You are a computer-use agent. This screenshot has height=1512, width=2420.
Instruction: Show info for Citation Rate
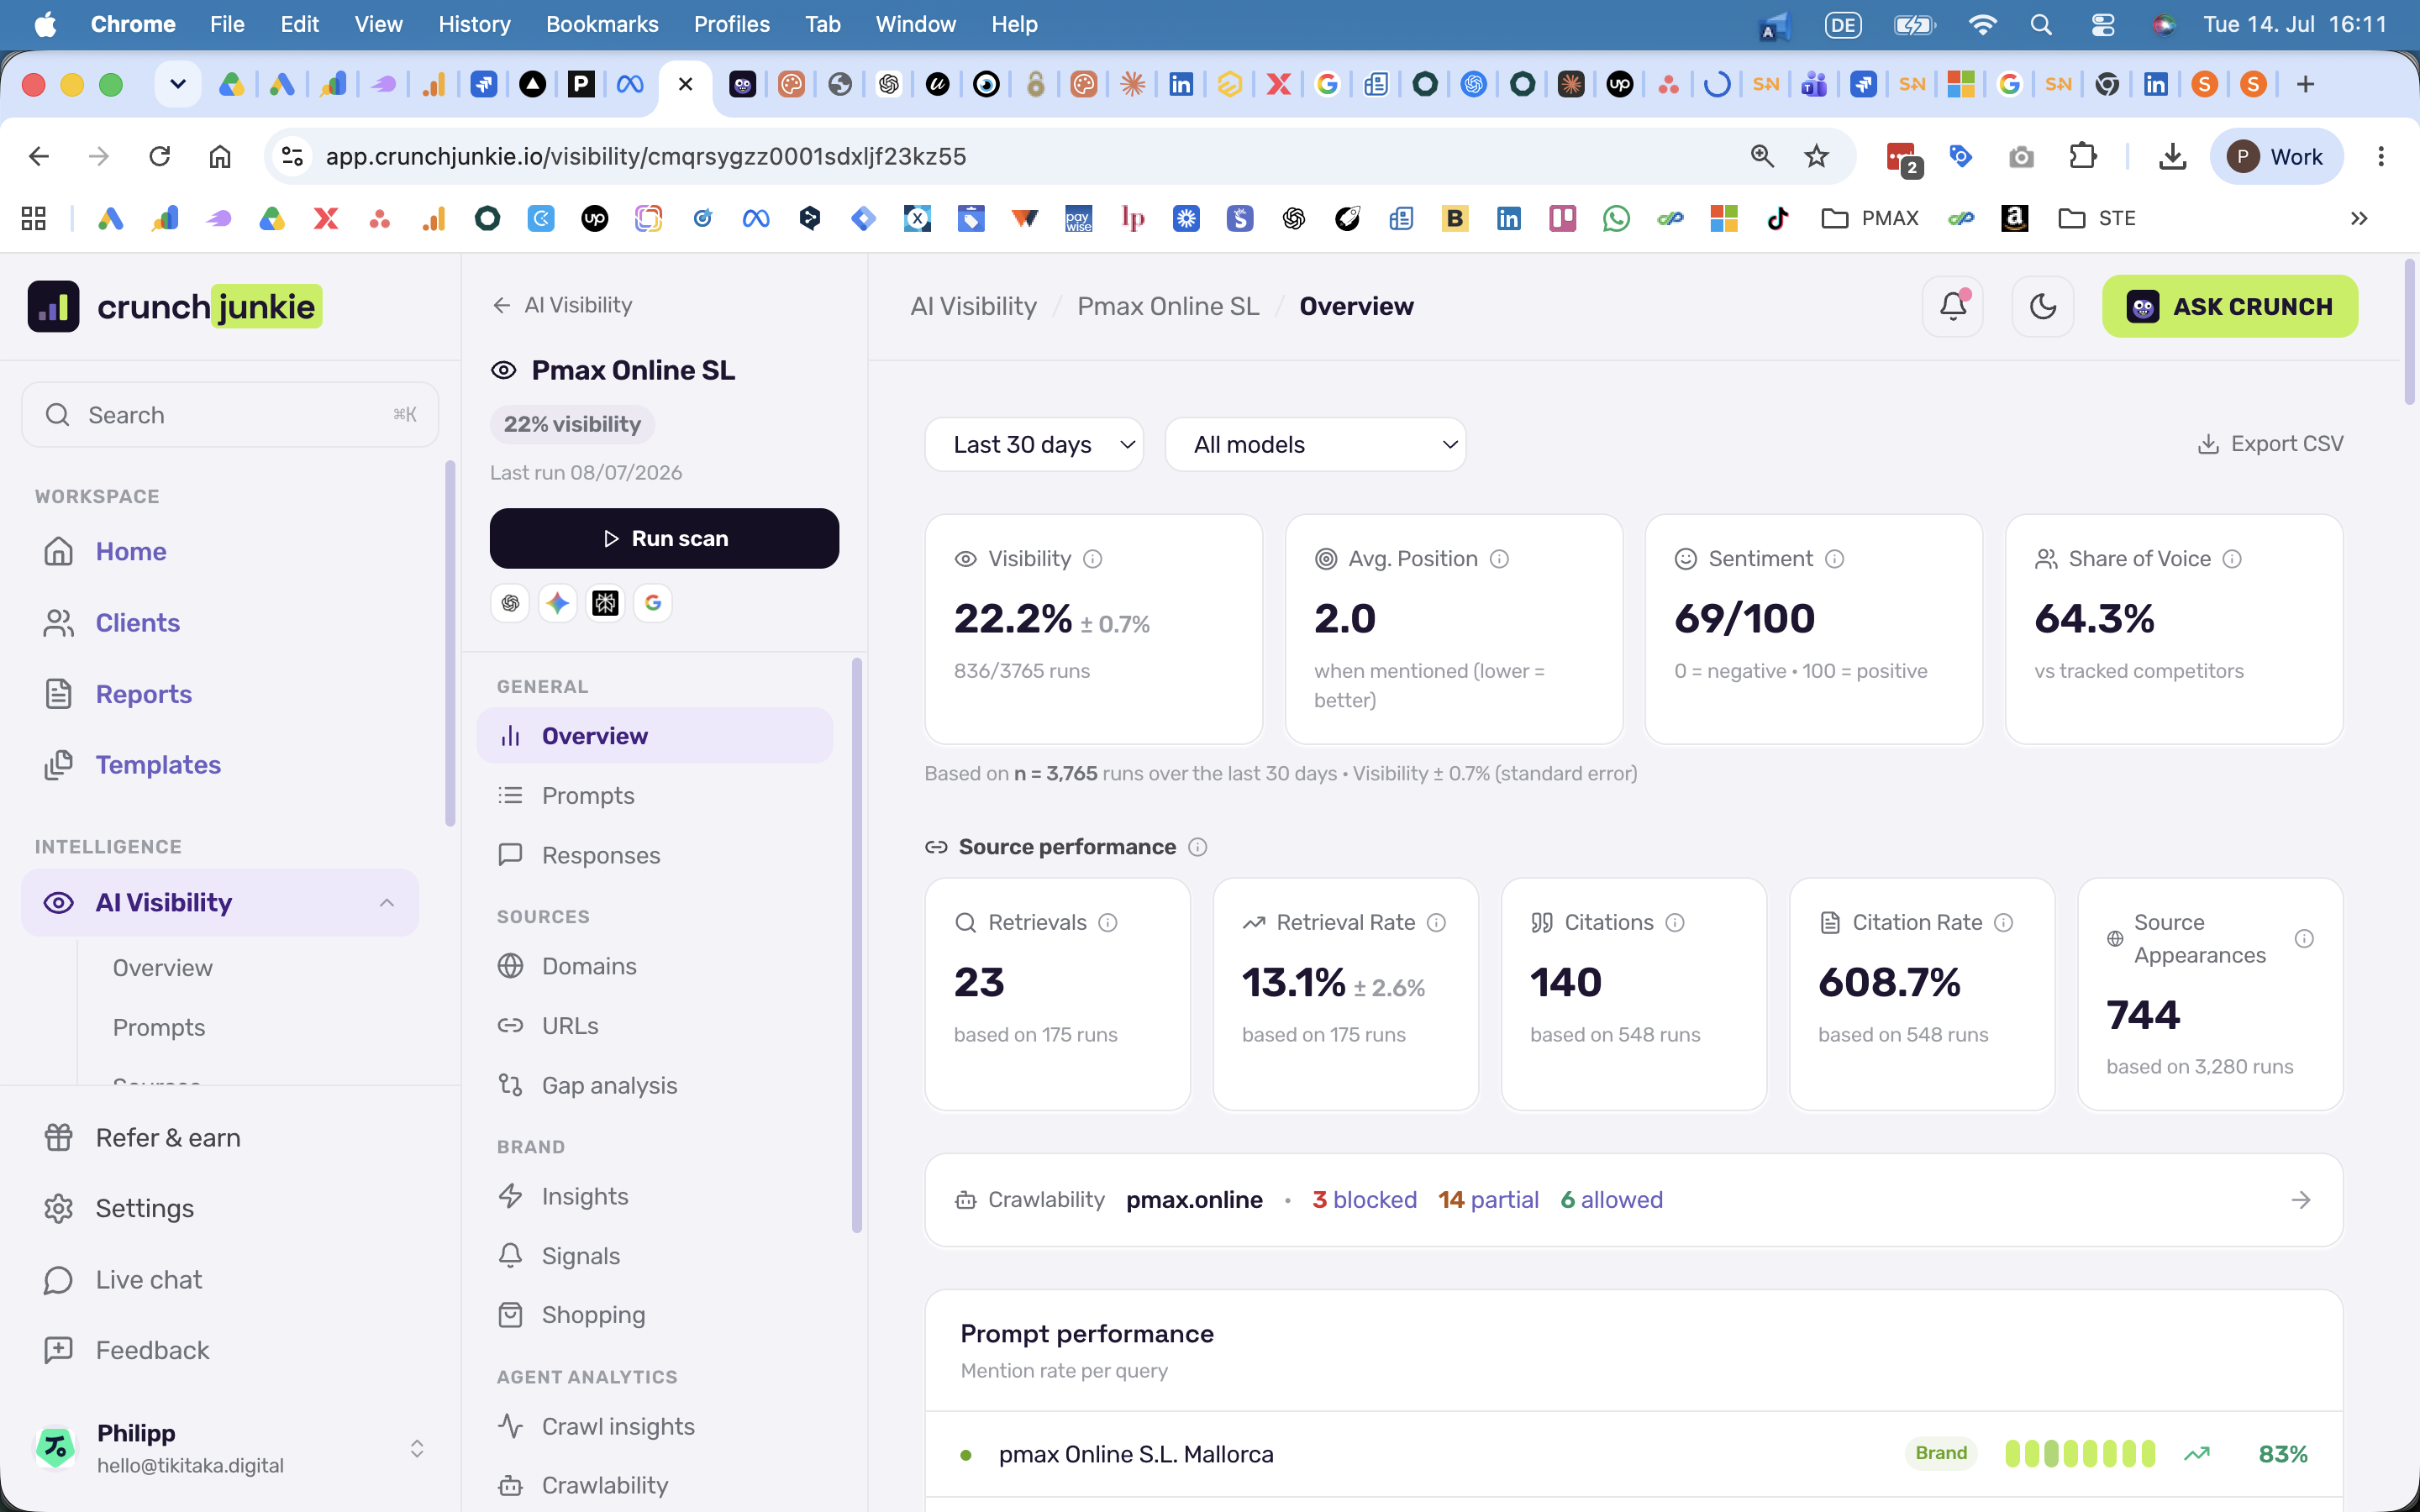(2003, 923)
